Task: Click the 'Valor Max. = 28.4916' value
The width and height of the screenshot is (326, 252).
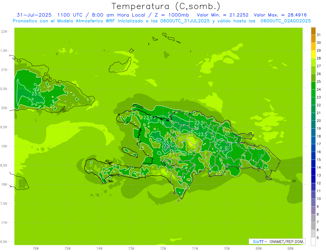Action: (x=280, y=15)
